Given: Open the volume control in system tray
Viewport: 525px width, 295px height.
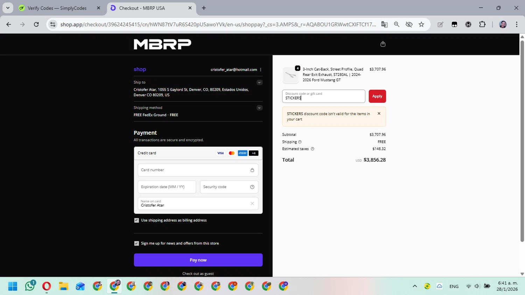Looking at the screenshot, I should [477, 286].
